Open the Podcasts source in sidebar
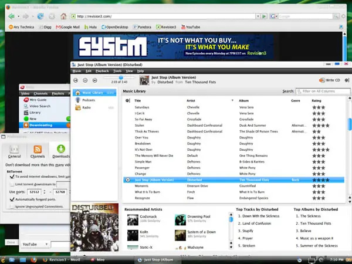 click(x=85, y=100)
